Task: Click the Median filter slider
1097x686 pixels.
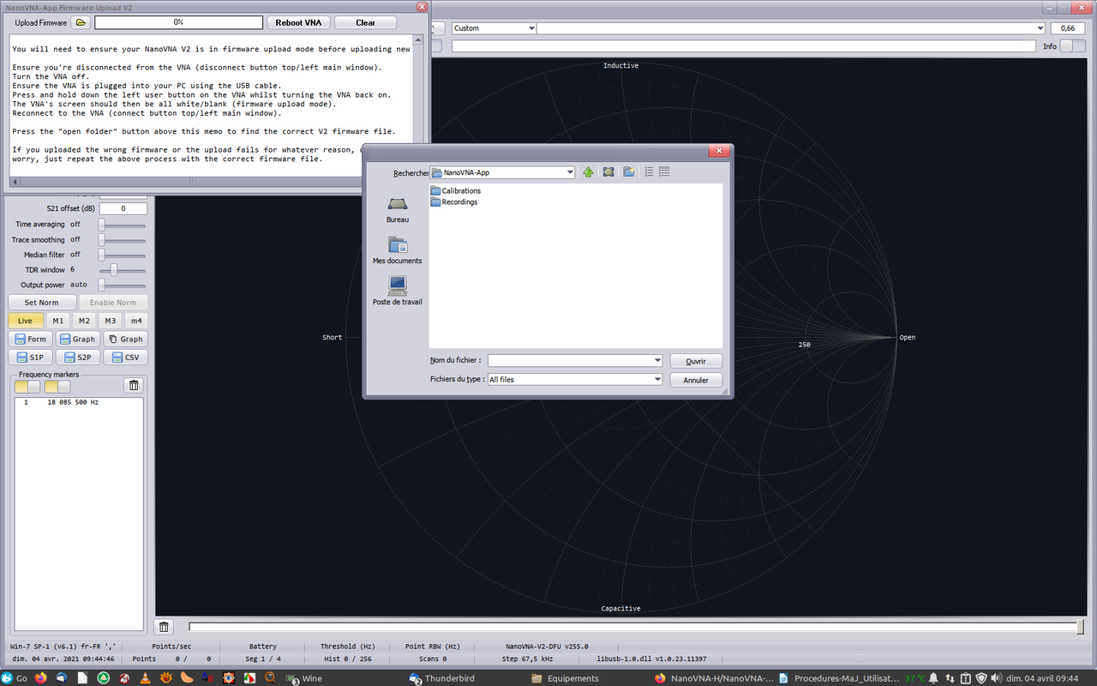Action: click(121, 255)
